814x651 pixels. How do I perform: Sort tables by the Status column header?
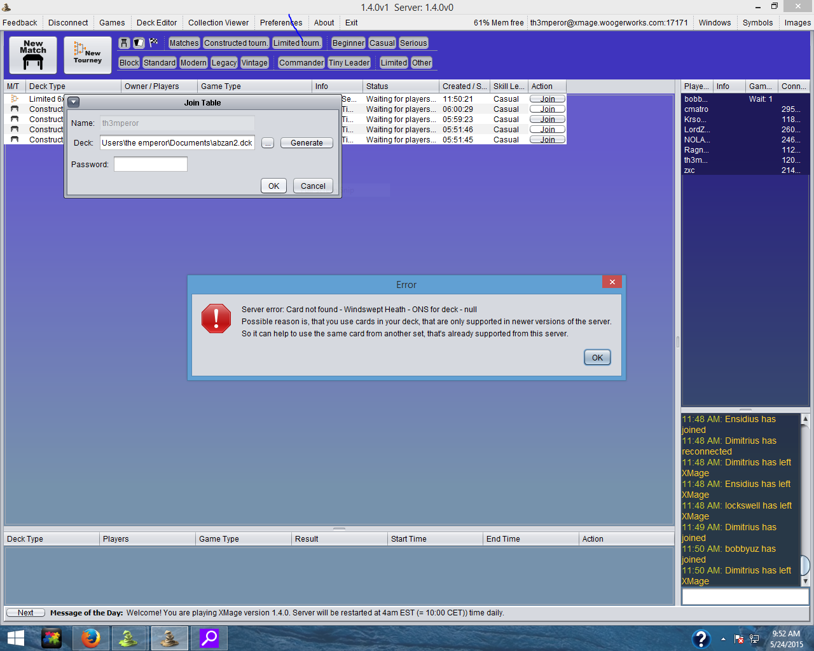pyautogui.click(x=401, y=86)
